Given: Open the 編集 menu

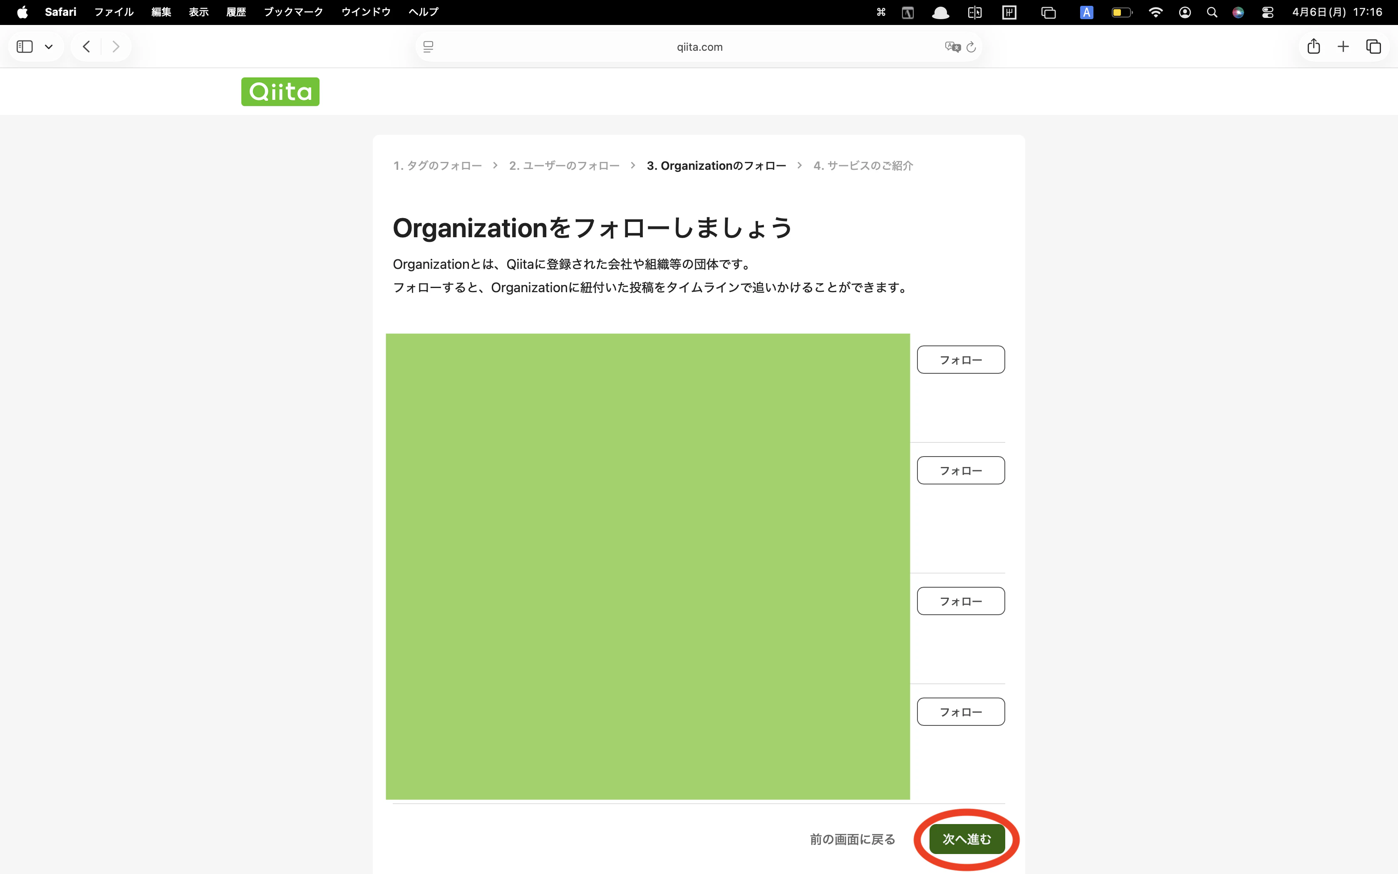Looking at the screenshot, I should pos(161,12).
